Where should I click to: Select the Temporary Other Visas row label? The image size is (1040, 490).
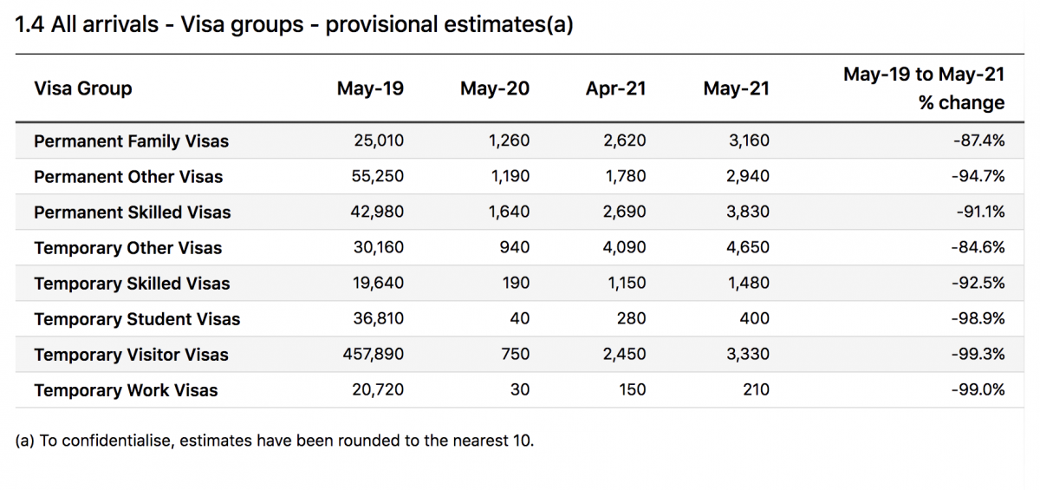(127, 248)
